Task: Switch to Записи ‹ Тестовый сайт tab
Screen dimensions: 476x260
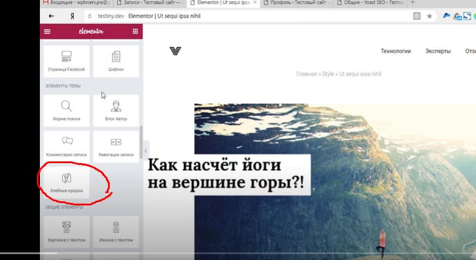Action: click(x=150, y=3)
